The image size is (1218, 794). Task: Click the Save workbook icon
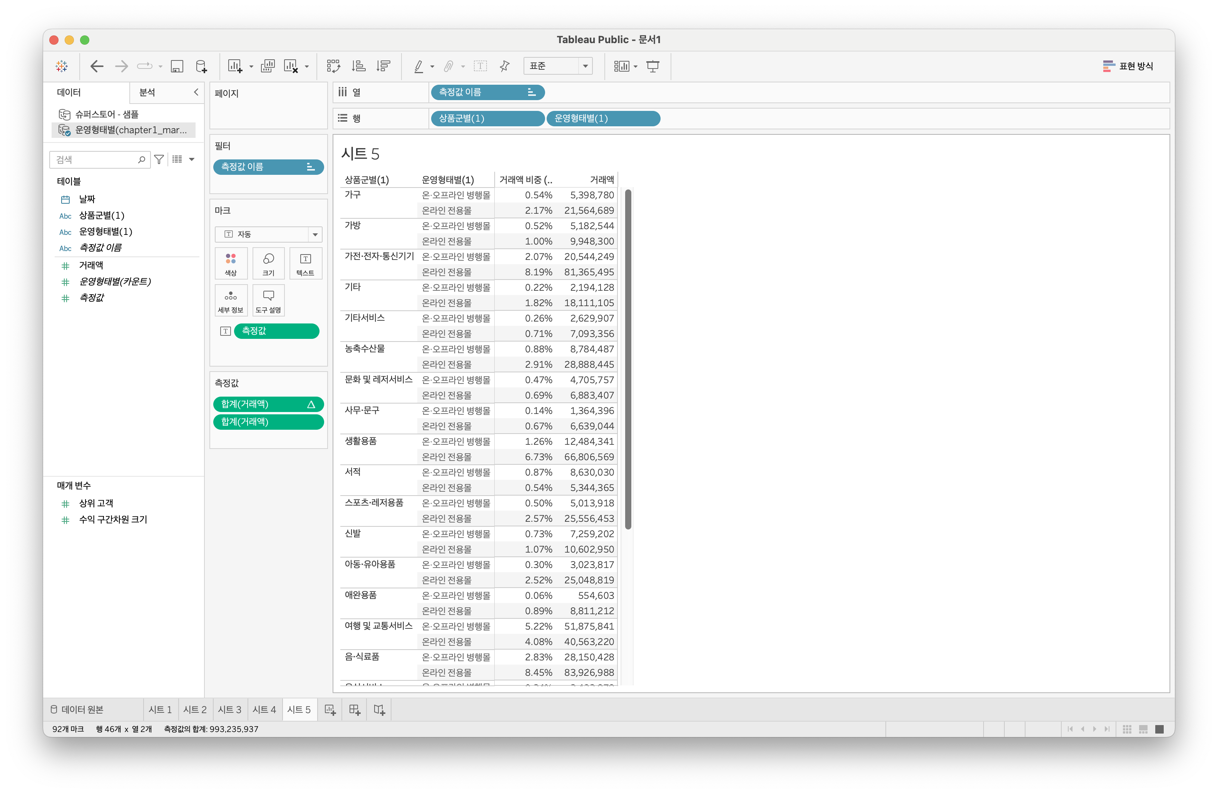click(x=177, y=66)
